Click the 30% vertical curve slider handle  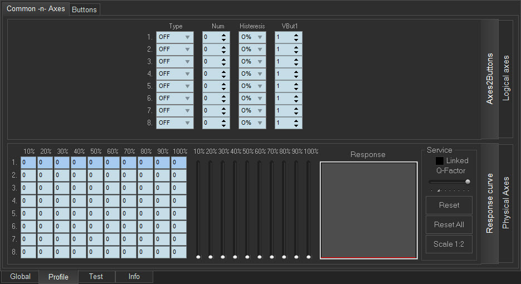click(223, 257)
